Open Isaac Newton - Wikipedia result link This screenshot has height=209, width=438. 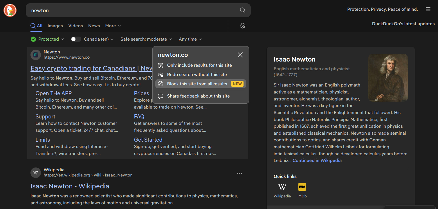[x=70, y=186]
